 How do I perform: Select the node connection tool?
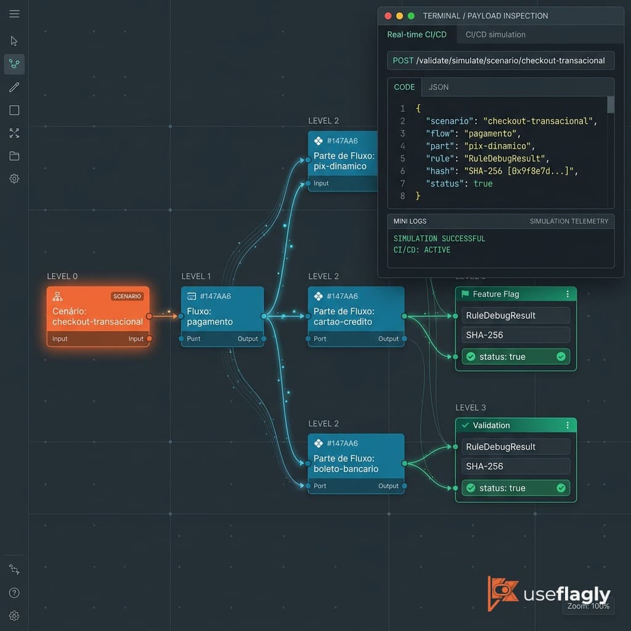[14, 64]
